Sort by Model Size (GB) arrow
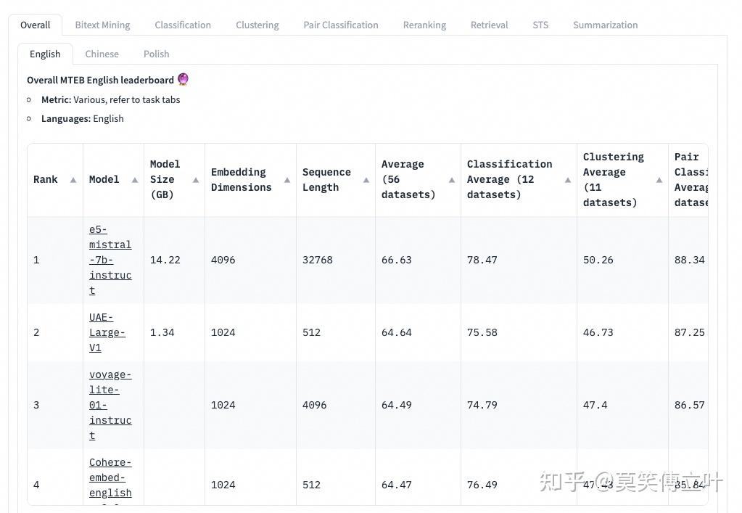 196,180
